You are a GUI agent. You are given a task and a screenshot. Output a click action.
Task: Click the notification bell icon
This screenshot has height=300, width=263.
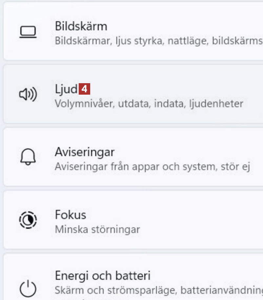[28, 158]
